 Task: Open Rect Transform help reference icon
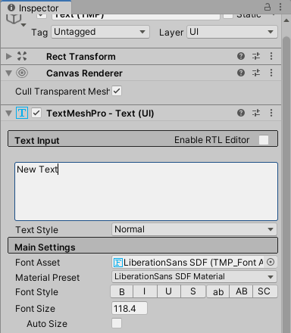241,56
